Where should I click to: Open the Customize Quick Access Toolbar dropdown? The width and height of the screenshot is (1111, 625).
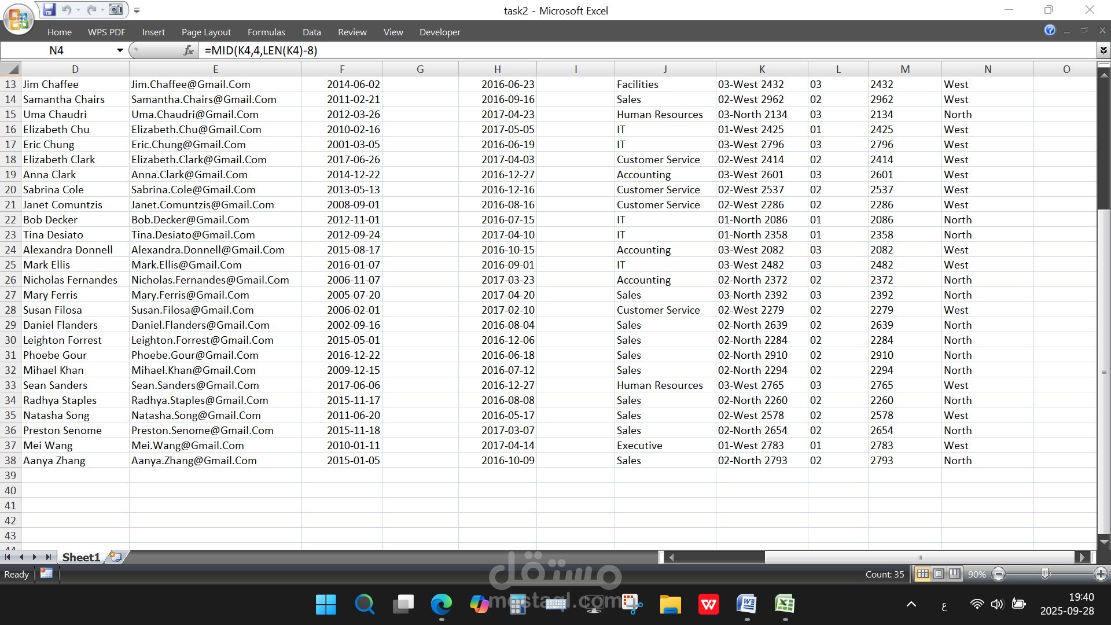coord(137,9)
